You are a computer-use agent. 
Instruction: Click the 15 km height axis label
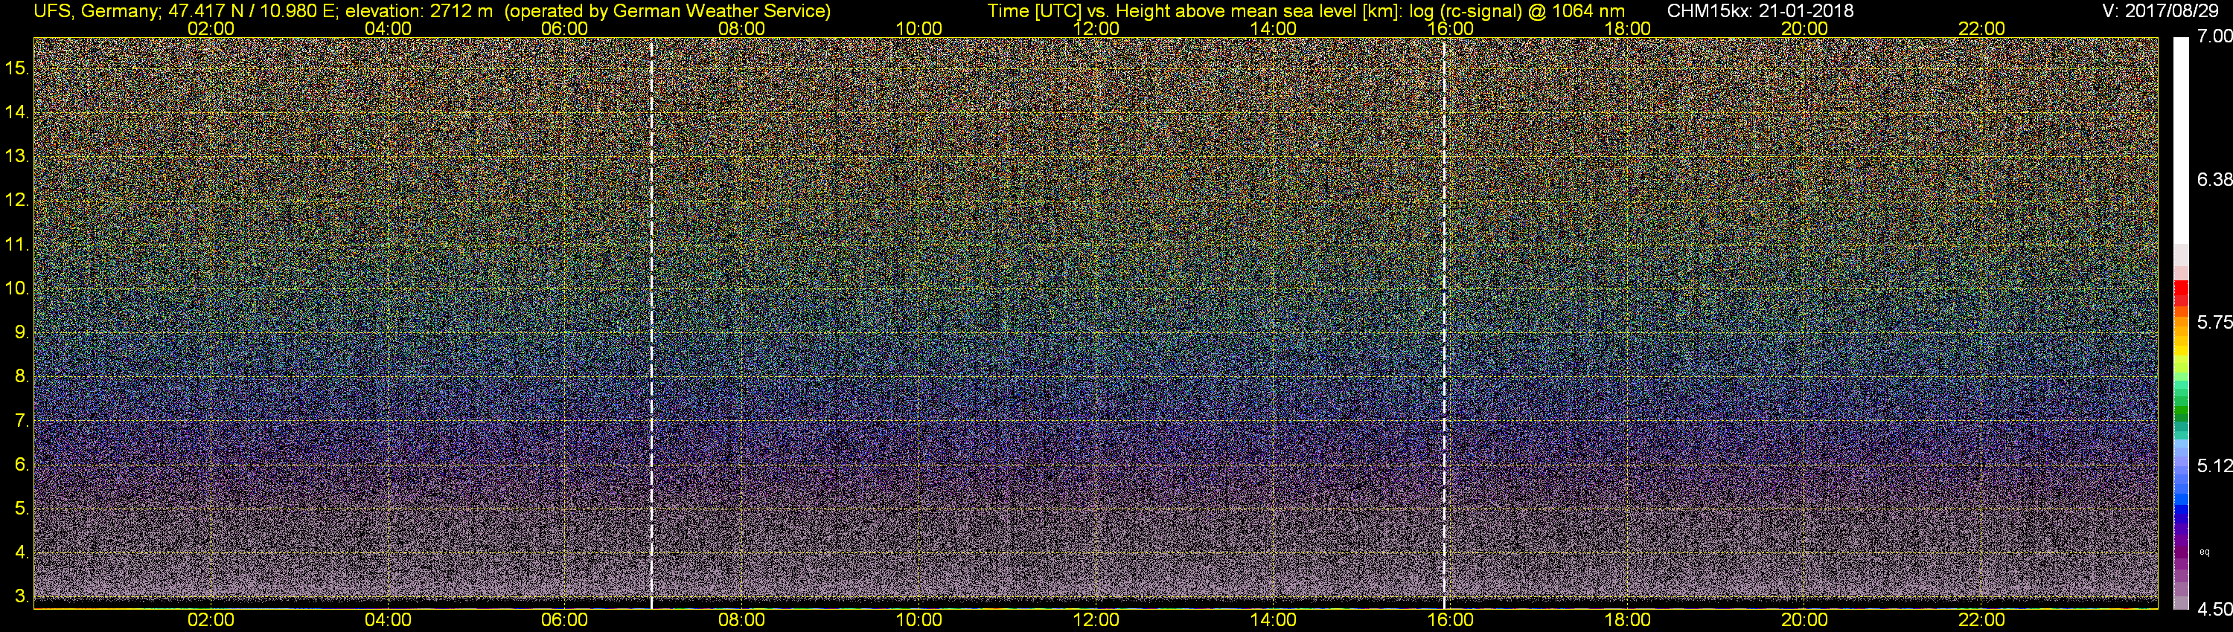16,68
